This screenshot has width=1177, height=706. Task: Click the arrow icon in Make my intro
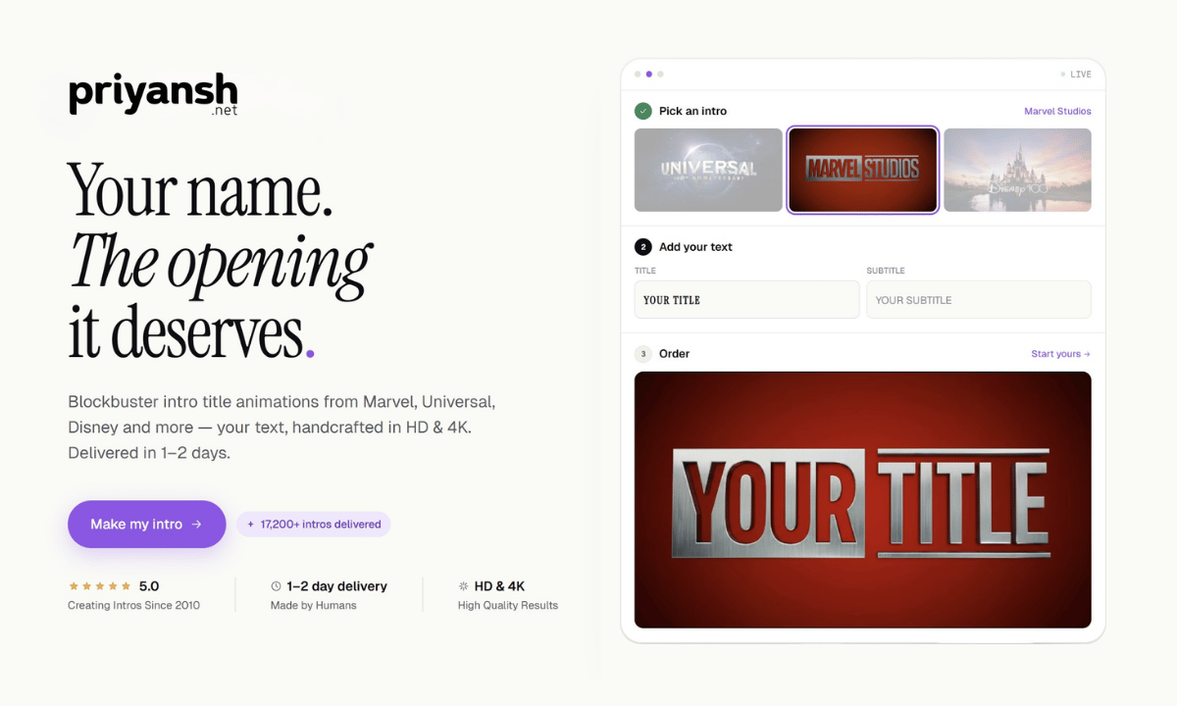tap(196, 525)
